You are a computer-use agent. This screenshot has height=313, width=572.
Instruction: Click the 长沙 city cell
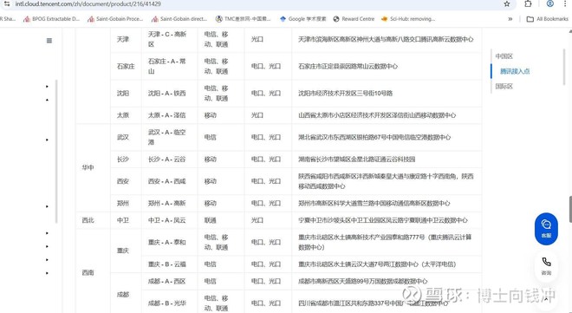[x=126, y=159]
